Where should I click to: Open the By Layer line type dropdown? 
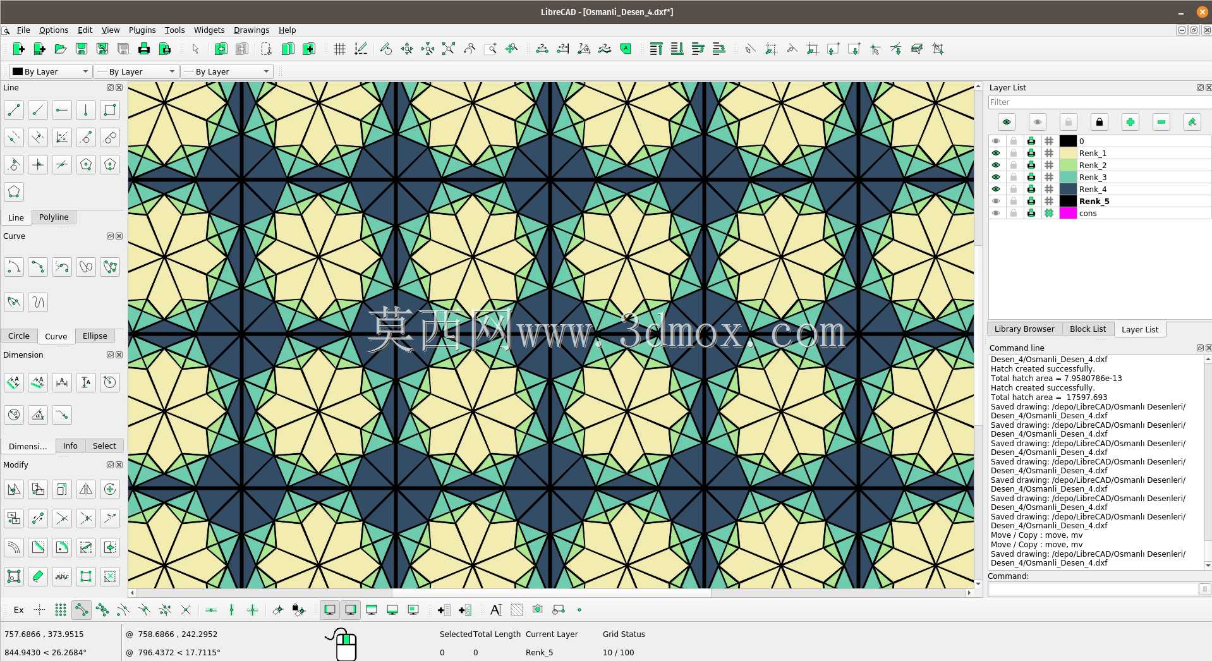tap(227, 71)
